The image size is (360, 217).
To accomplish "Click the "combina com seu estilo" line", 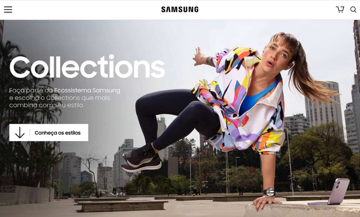I will [x=47, y=105].
